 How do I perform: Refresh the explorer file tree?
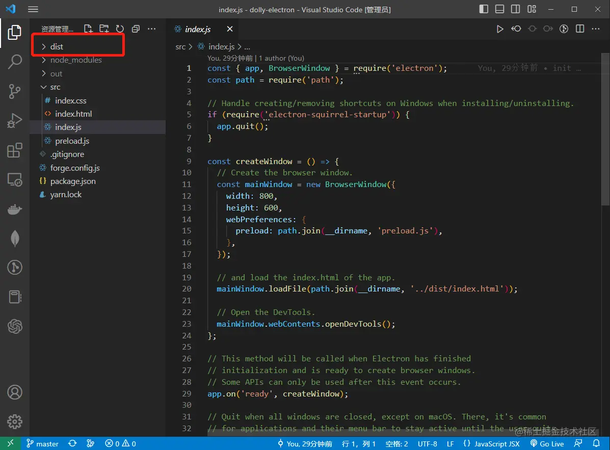[x=120, y=29]
